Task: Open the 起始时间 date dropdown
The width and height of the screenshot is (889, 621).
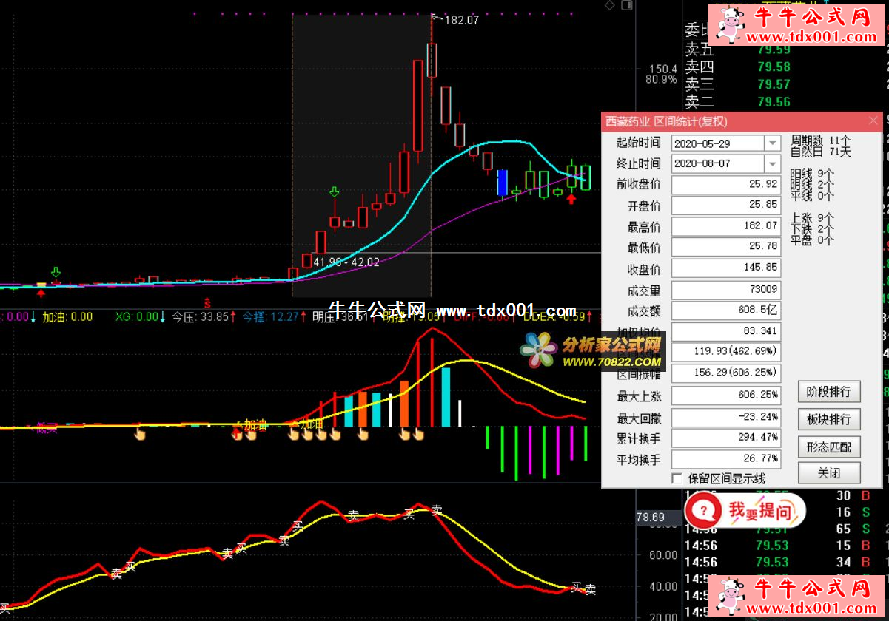Action: point(773,143)
